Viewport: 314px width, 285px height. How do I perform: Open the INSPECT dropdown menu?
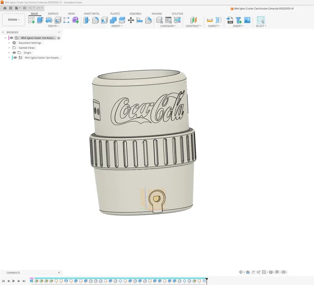coord(214,26)
